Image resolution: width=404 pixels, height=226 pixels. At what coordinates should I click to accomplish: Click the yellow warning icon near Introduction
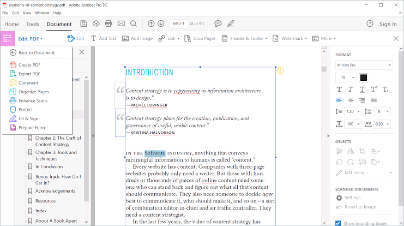pos(280,70)
